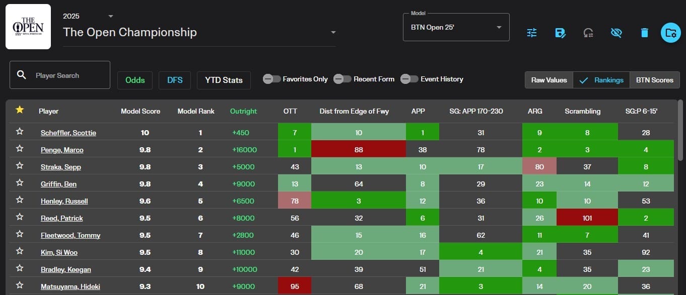The width and height of the screenshot is (686, 295).
Task: Star Tommy Fleetwood as favorite
Action: pyautogui.click(x=20, y=234)
